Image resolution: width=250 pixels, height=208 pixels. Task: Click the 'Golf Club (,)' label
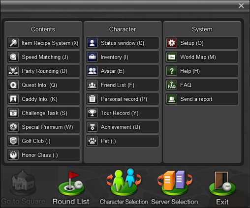coord(36,141)
